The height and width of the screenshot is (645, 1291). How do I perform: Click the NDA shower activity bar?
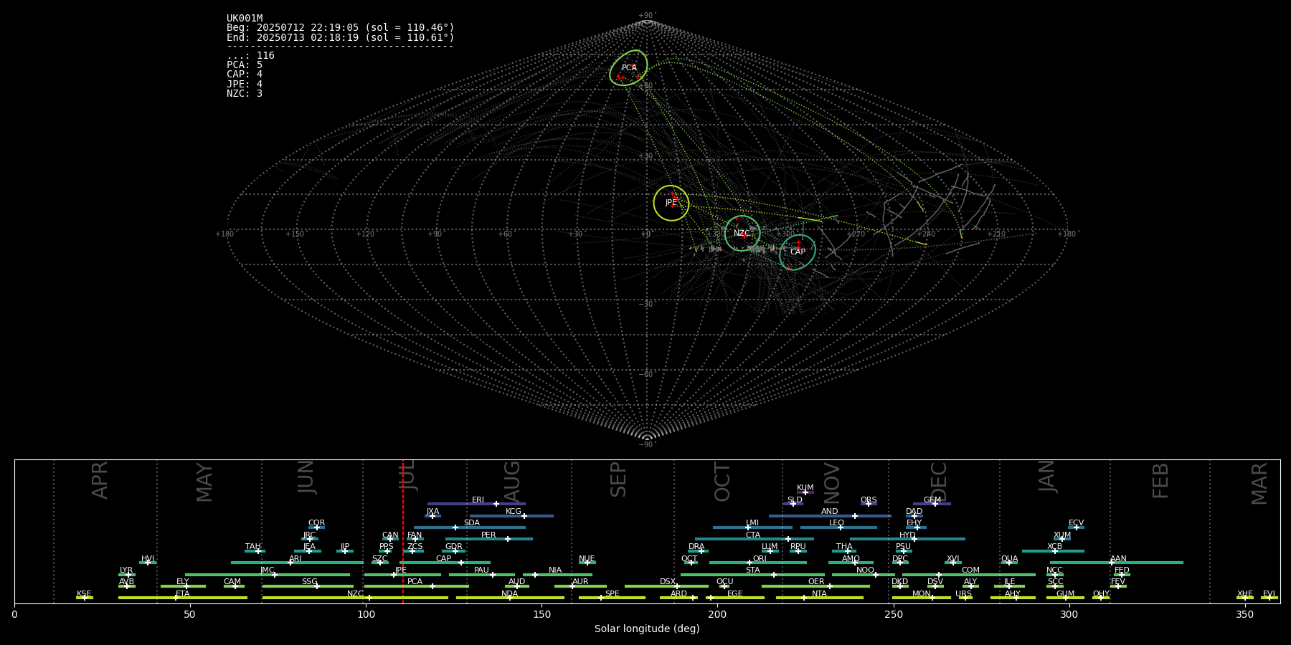510,598
